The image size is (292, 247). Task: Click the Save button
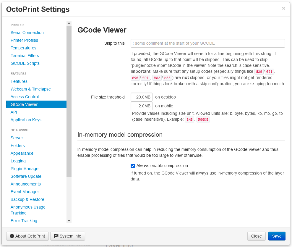click(277, 236)
